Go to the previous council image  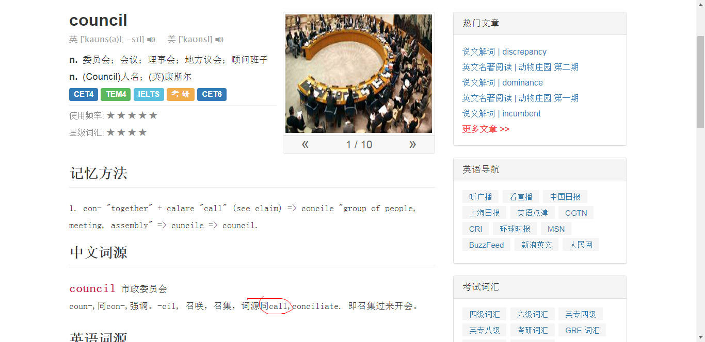click(x=305, y=145)
